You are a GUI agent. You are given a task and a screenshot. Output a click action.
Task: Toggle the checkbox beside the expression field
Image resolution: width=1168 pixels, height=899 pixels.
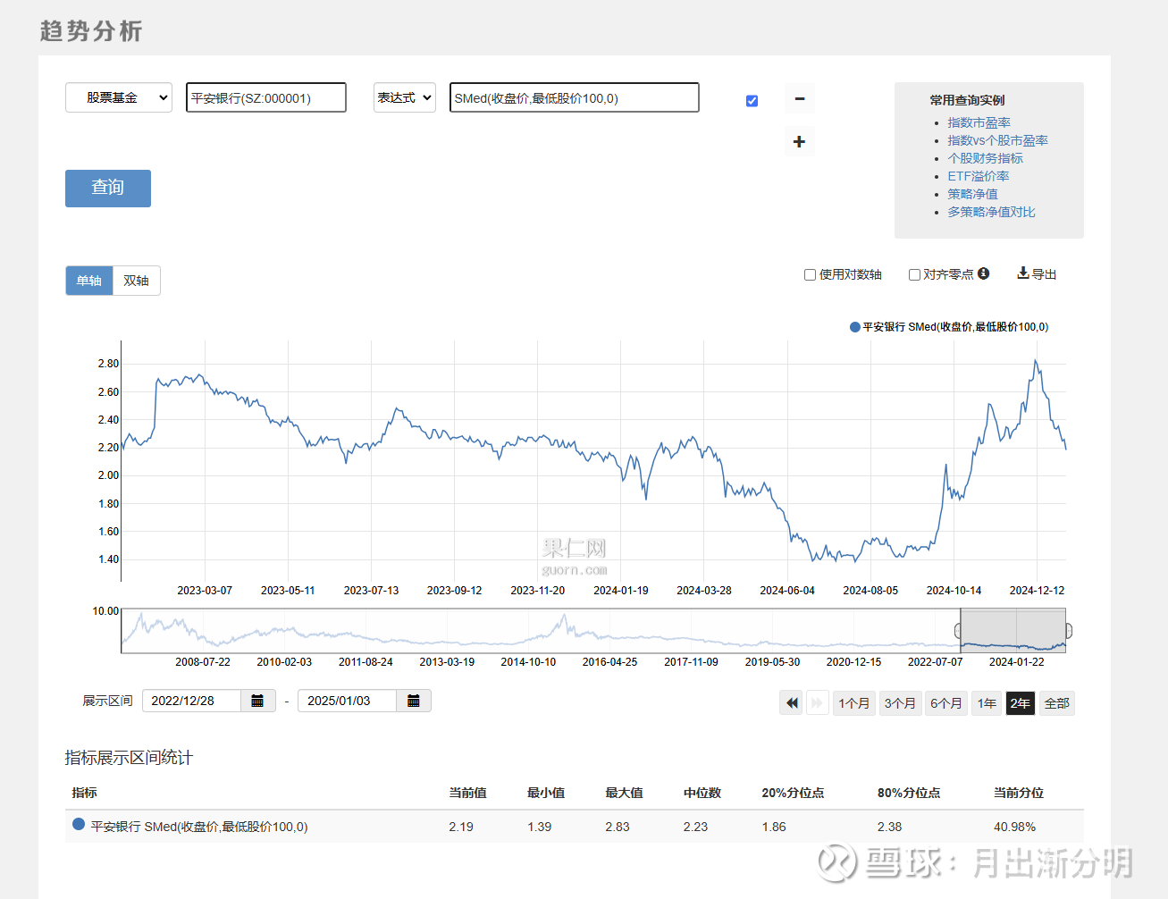pyautogui.click(x=752, y=101)
